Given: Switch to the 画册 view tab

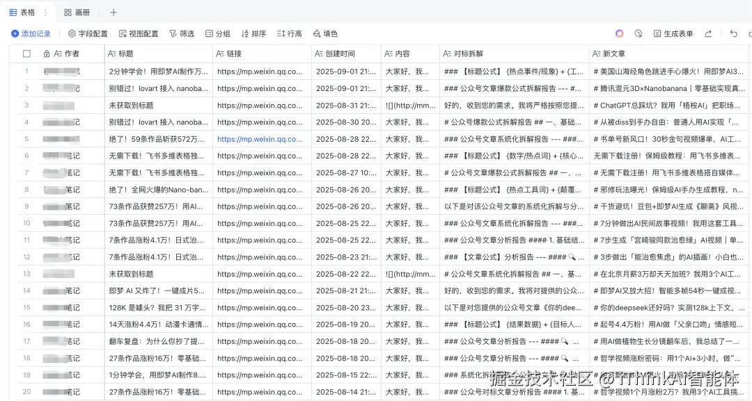Looking at the screenshot, I should [x=77, y=13].
